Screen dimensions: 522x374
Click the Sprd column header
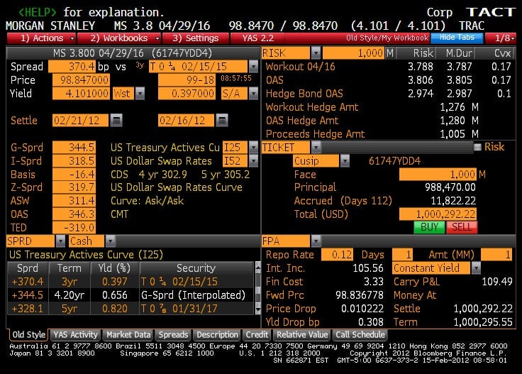28,268
